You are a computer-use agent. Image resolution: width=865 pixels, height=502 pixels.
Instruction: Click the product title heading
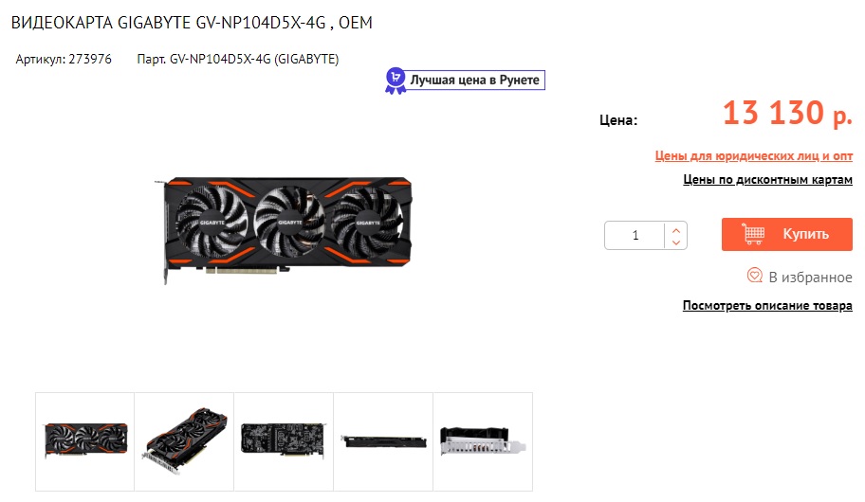tap(192, 23)
